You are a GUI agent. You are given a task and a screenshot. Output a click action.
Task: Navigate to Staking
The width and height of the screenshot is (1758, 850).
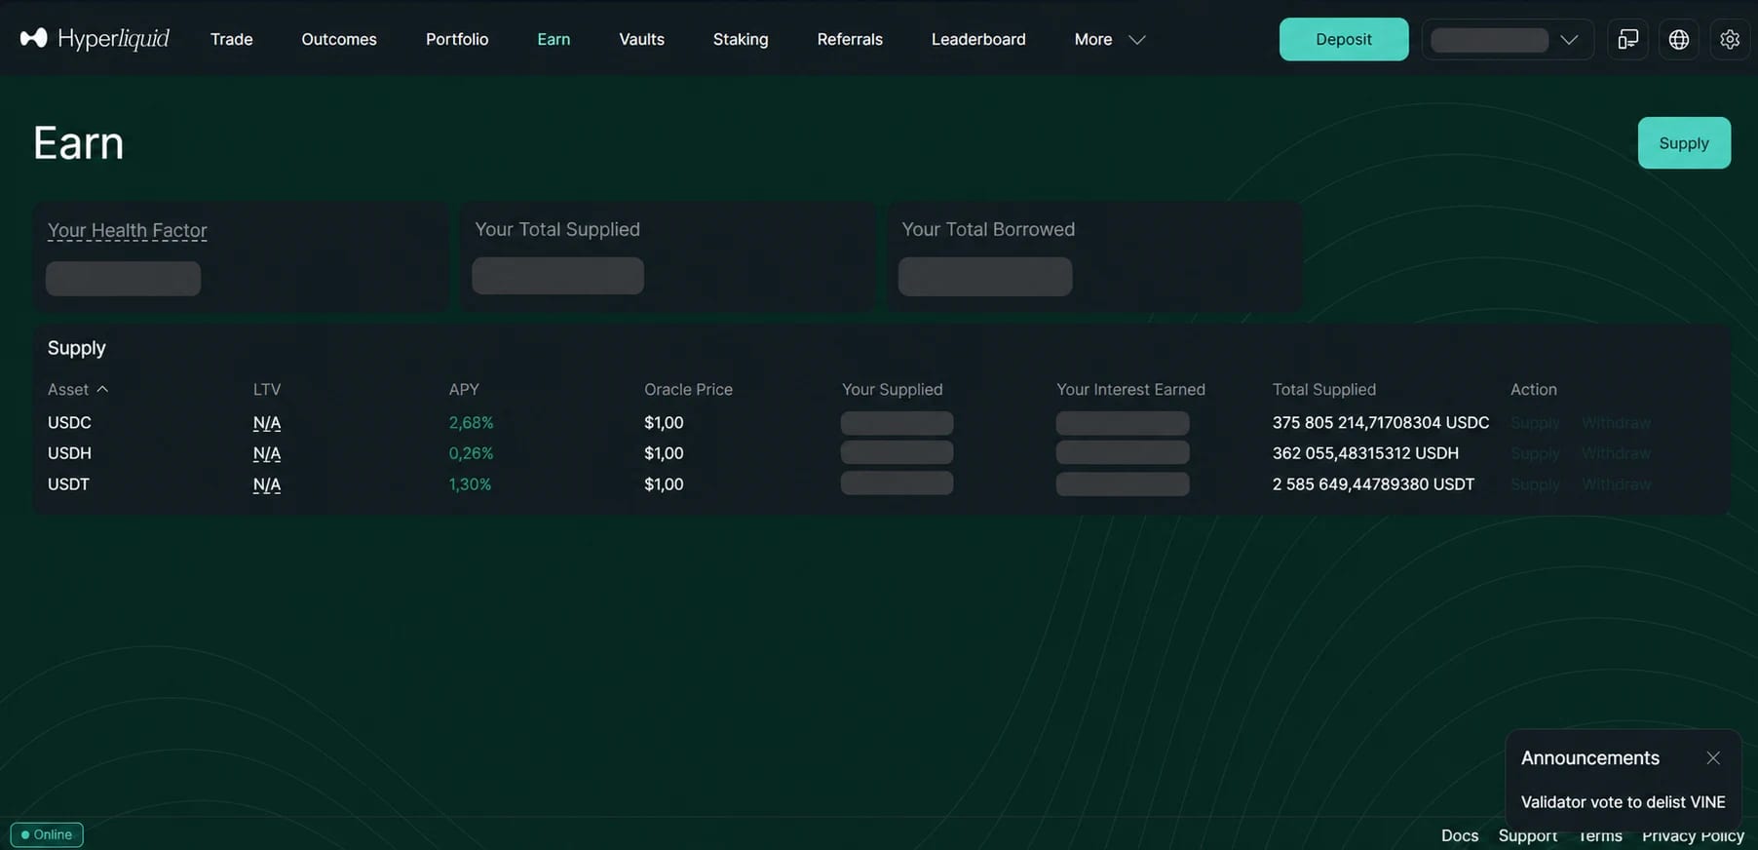pyautogui.click(x=741, y=39)
